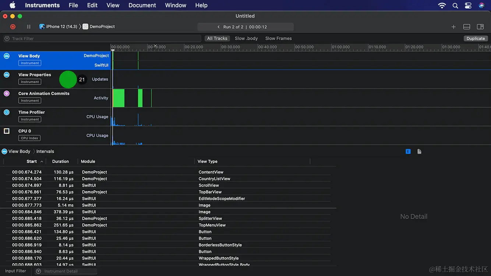Select the Core Animation Commits icon
The width and height of the screenshot is (491, 276).
(7, 93)
